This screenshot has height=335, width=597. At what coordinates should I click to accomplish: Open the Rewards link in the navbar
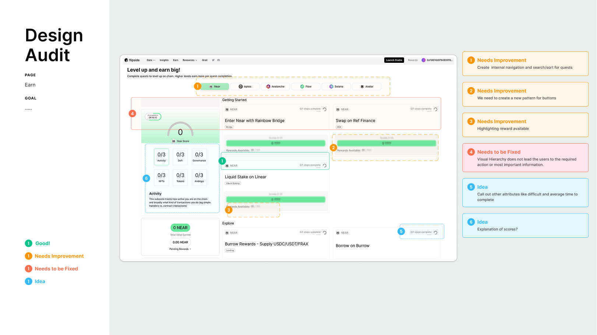[413, 60]
